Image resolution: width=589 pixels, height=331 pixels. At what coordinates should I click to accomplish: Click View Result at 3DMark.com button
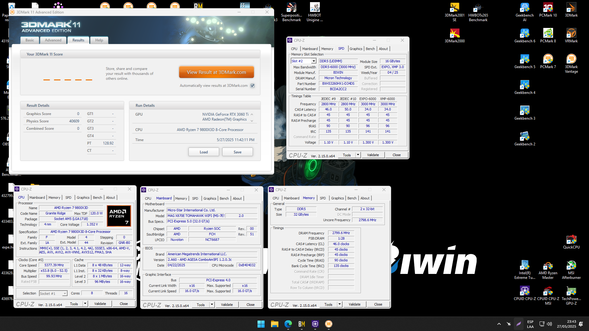click(216, 72)
